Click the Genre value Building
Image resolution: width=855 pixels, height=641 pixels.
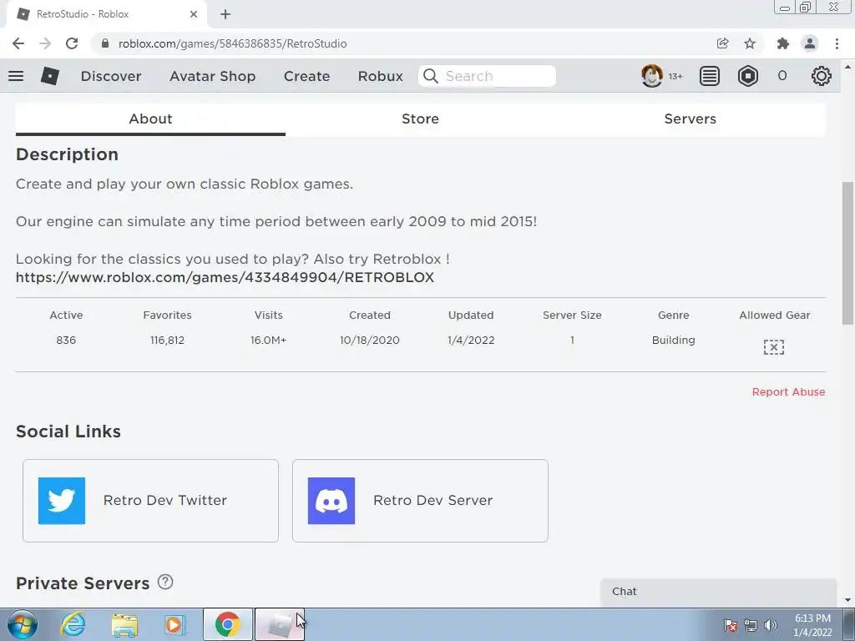click(674, 341)
